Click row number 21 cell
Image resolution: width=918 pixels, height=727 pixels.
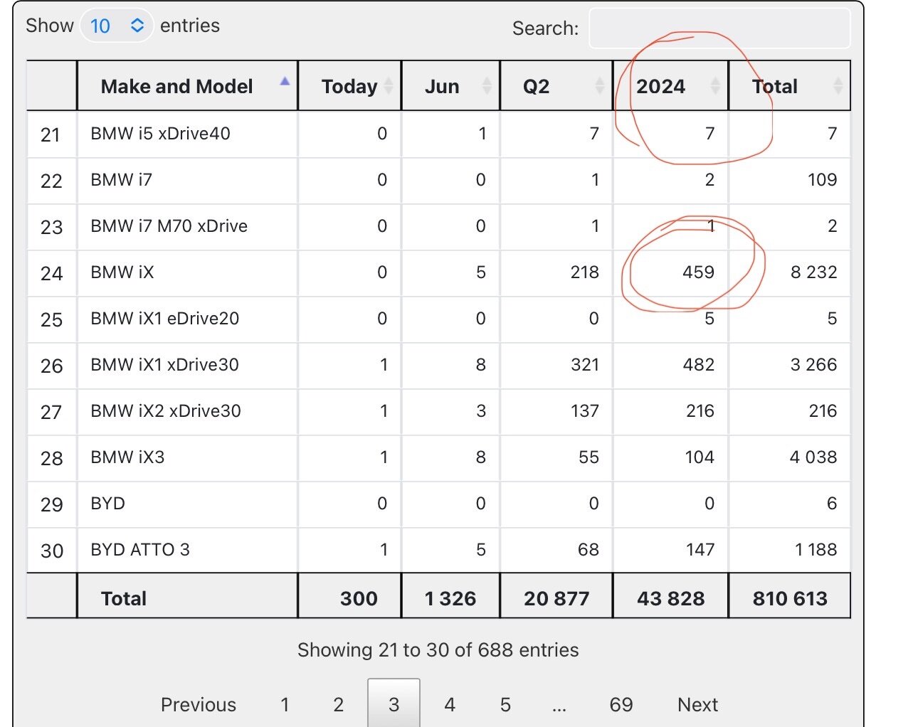[x=51, y=134]
